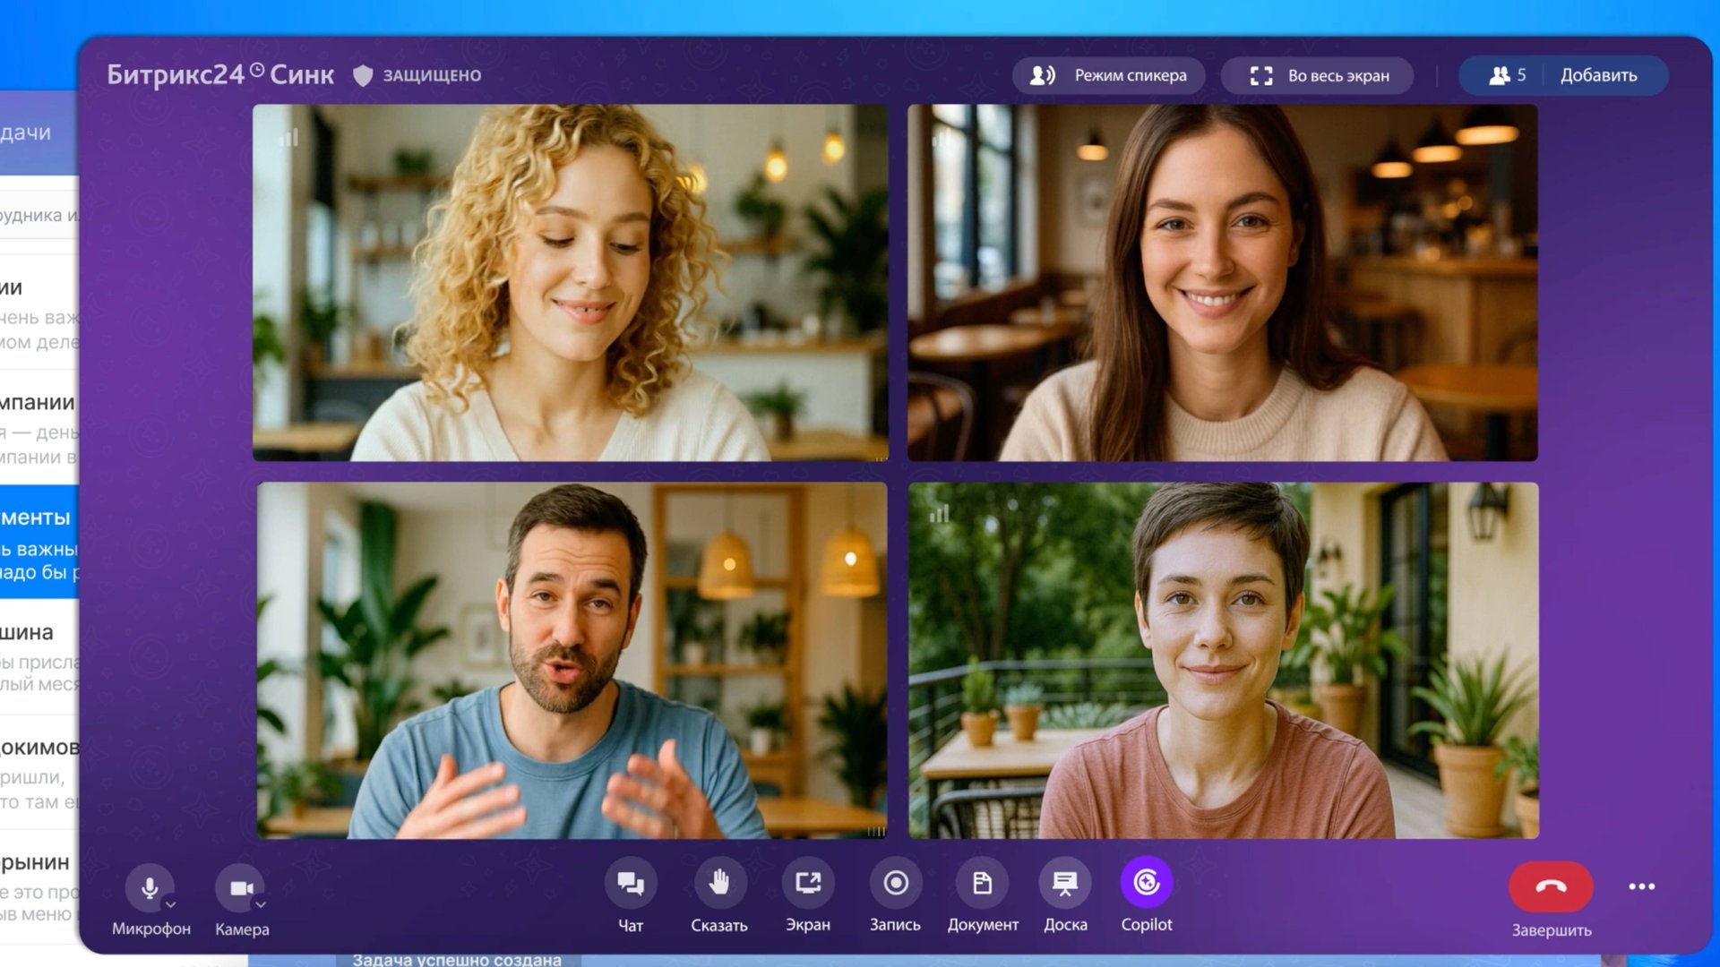The height and width of the screenshot is (967, 1720).
Task: Select the curly-haired woman's video tile
Action: pos(571,283)
